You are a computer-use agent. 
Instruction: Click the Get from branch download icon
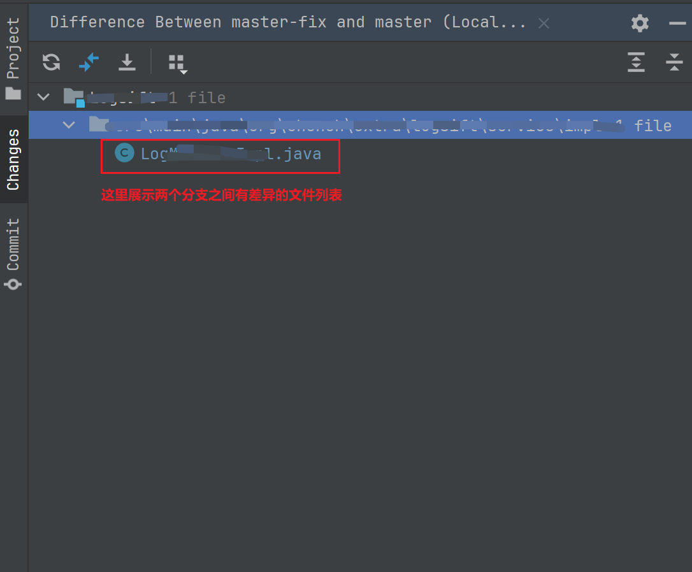(127, 62)
